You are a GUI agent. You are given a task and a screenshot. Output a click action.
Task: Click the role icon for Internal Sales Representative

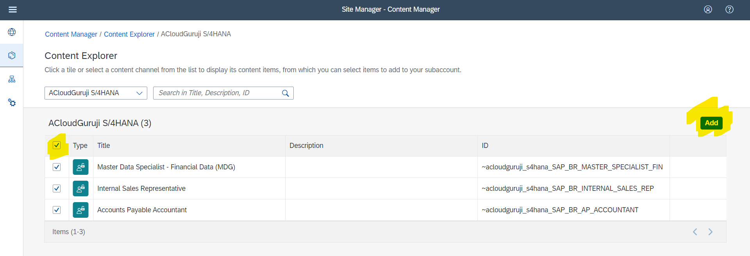(x=80, y=188)
